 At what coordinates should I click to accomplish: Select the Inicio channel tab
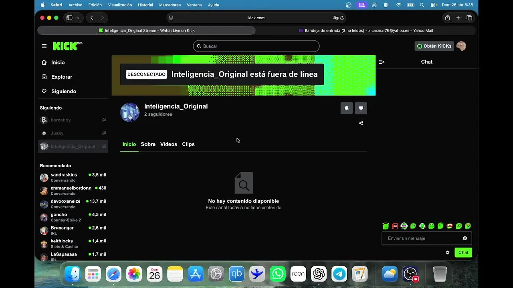(129, 144)
